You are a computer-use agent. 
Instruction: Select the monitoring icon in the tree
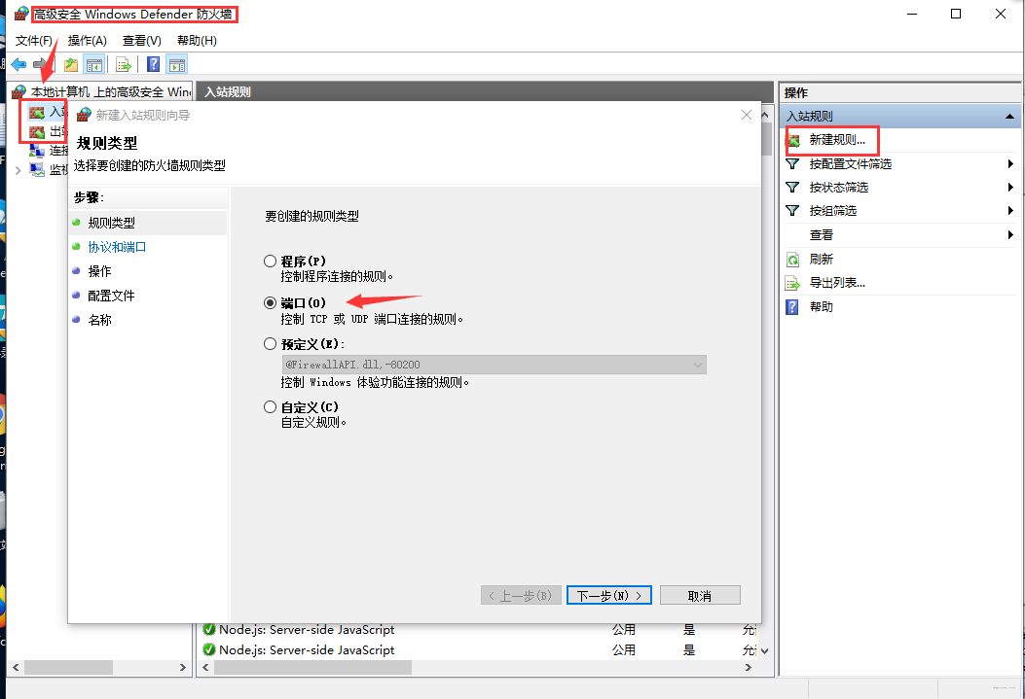pyautogui.click(x=37, y=170)
